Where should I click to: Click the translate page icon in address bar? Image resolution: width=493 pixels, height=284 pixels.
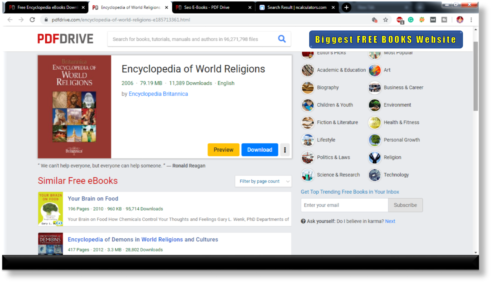pyautogui.click(x=374, y=20)
